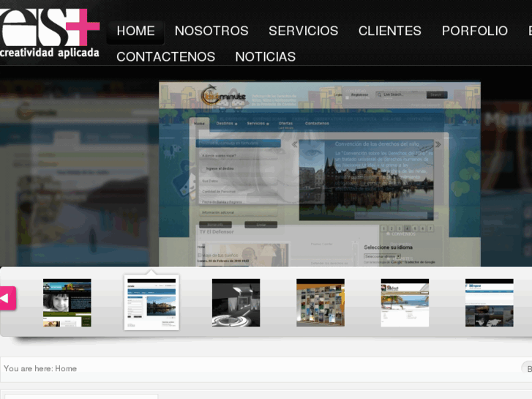
Task: Open the SERVICIOS menu item
Action: (x=304, y=31)
